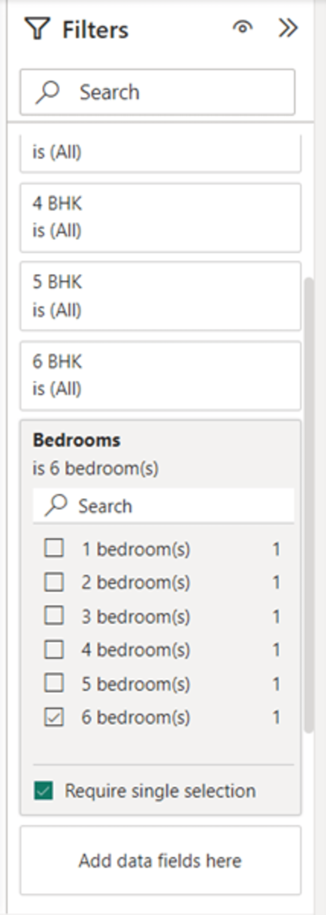Click the magnifier icon in Bedrooms search
326x915 pixels.
(56, 505)
